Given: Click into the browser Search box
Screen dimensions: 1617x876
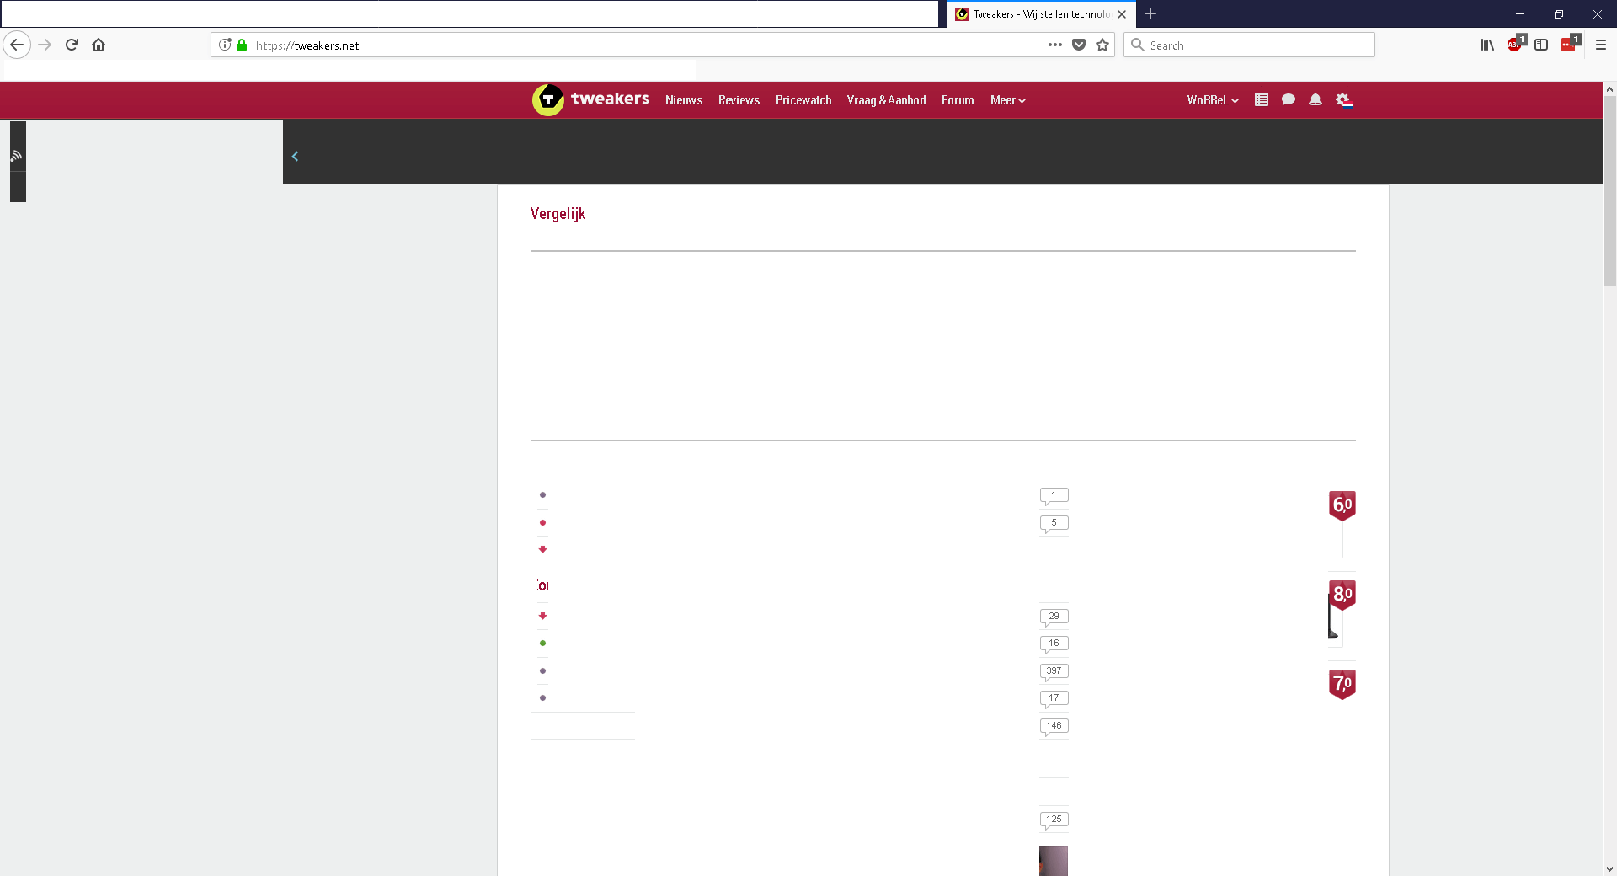Looking at the screenshot, I should (1249, 45).
